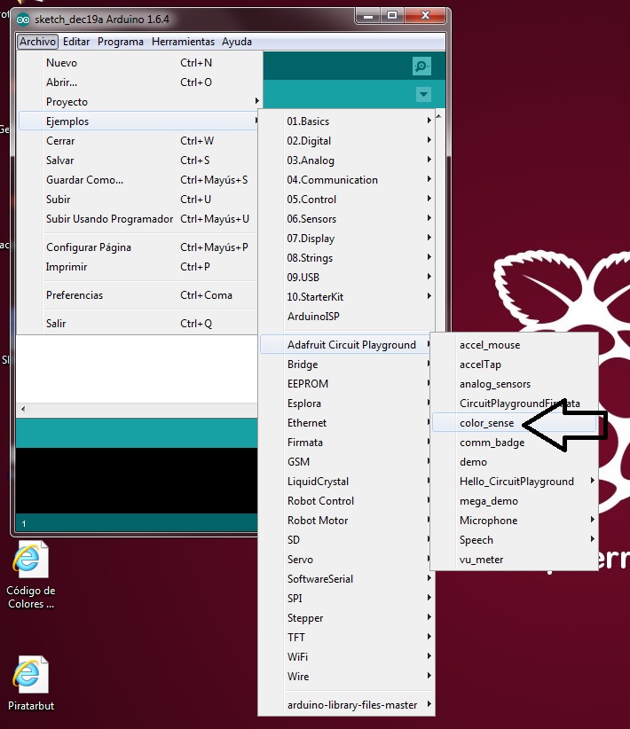Viewport: 630px width, 729px height.
Task: Click the tab dropdown arrow icon
Action: [x=423, y=94]
